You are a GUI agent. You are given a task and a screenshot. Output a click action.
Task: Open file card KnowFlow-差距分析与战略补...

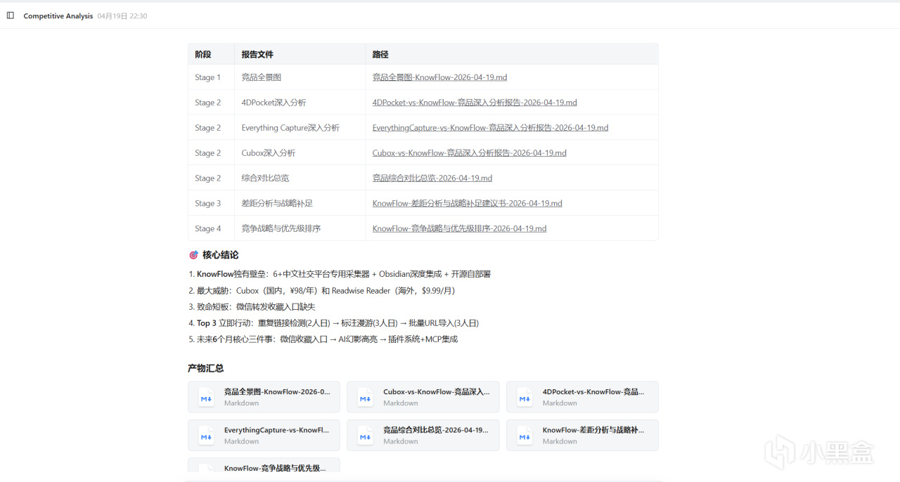(x=582, y=435)
